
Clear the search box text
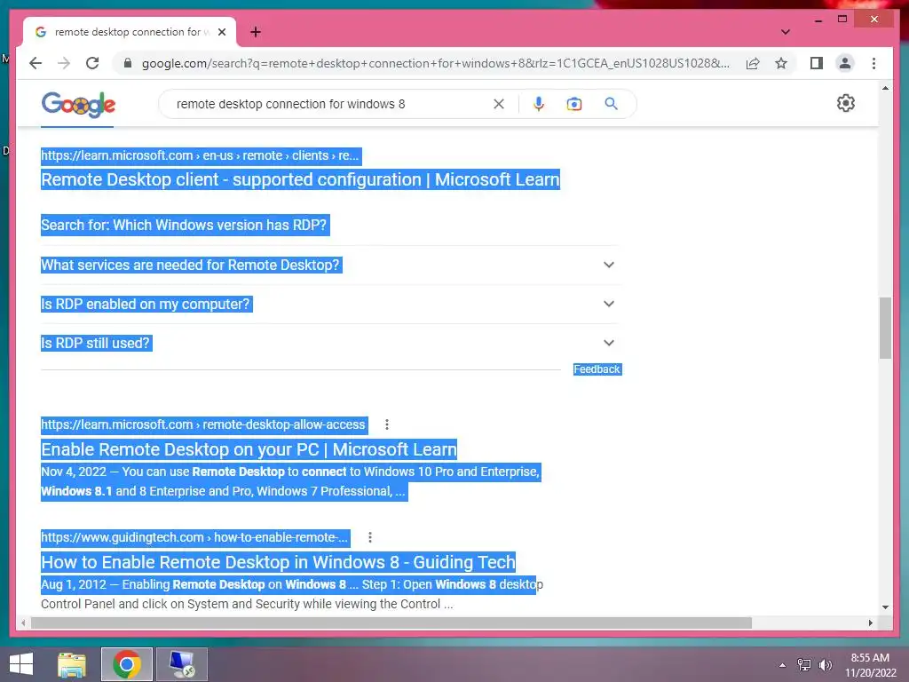tap(499, 104)
